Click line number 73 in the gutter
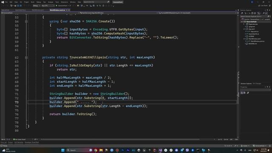The width and height of the screenshot is (272, 153). 17,102
